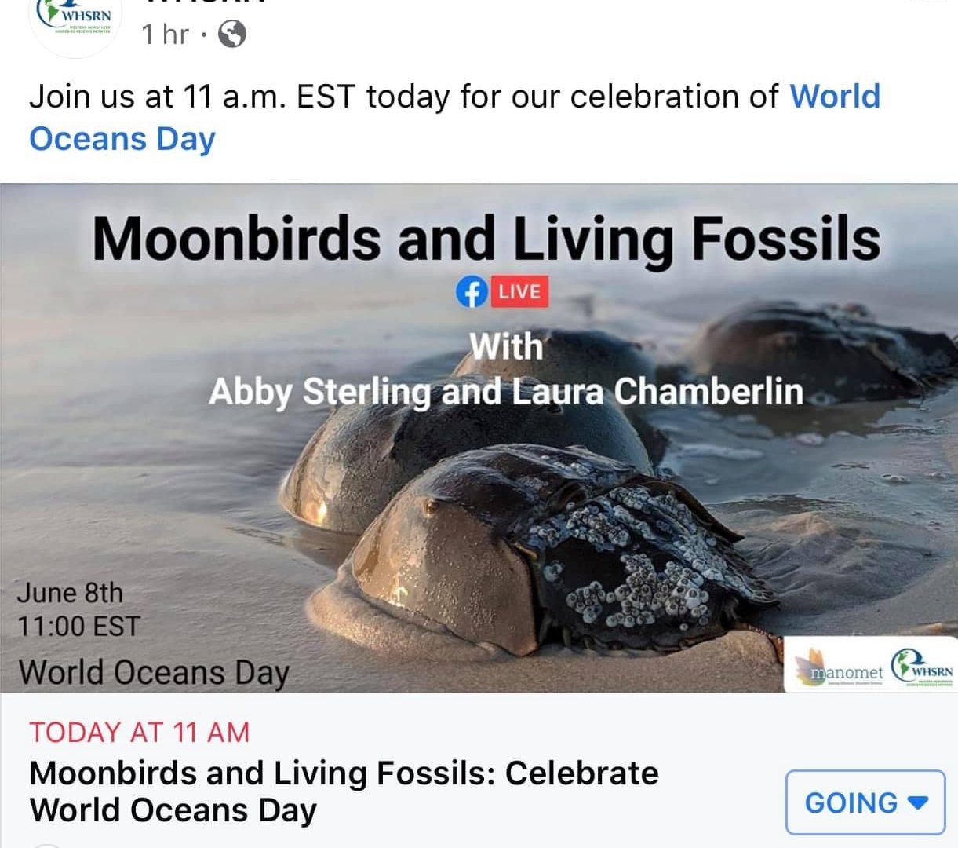Click the "1 hr" post timestamp
This screenshot has height=848, width=958.
tap(166, 34)
